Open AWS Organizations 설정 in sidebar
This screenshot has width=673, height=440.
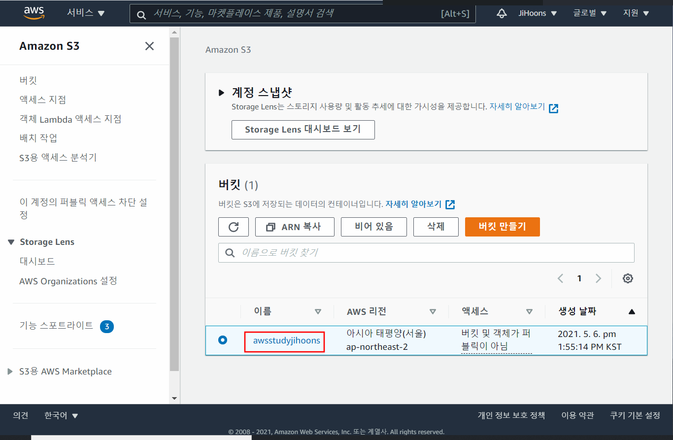click(x=68, y=281)
